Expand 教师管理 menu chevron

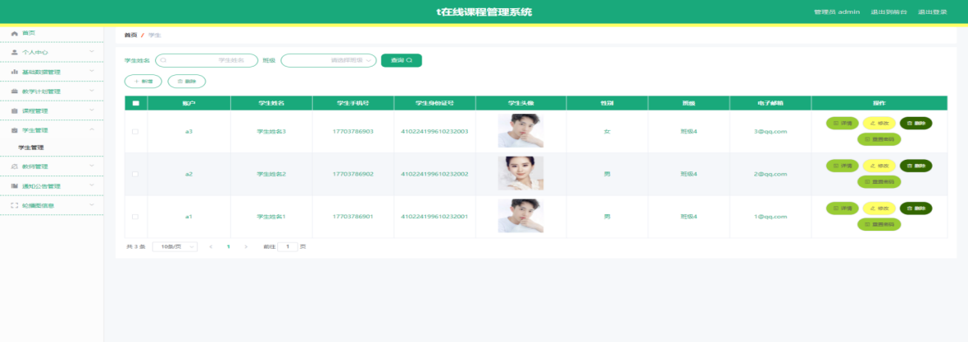coord(92,166)
